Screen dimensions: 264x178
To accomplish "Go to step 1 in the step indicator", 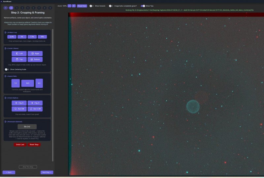I will coord(6,8).
